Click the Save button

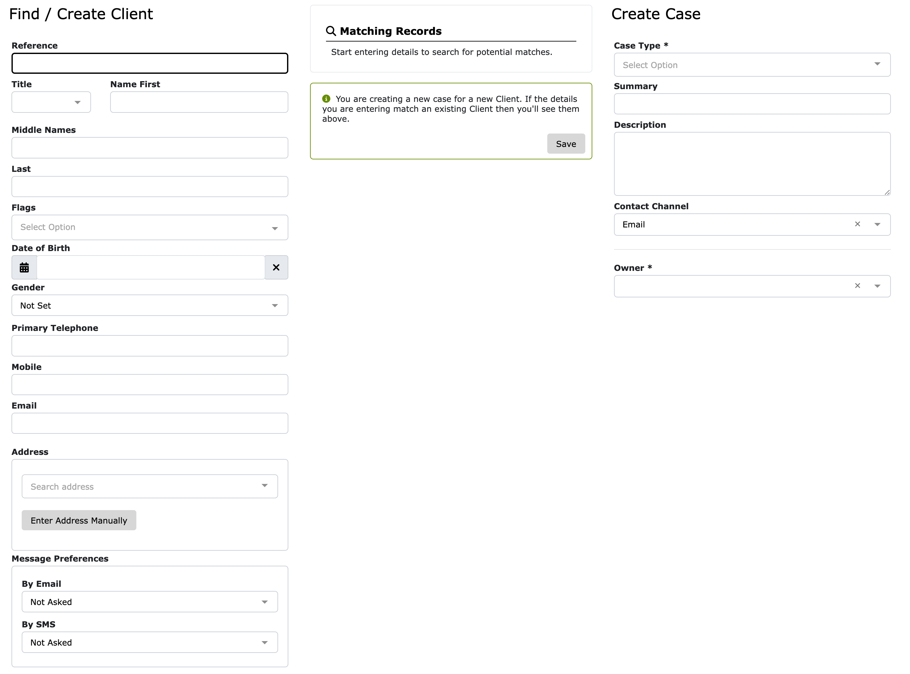point(566,144)
